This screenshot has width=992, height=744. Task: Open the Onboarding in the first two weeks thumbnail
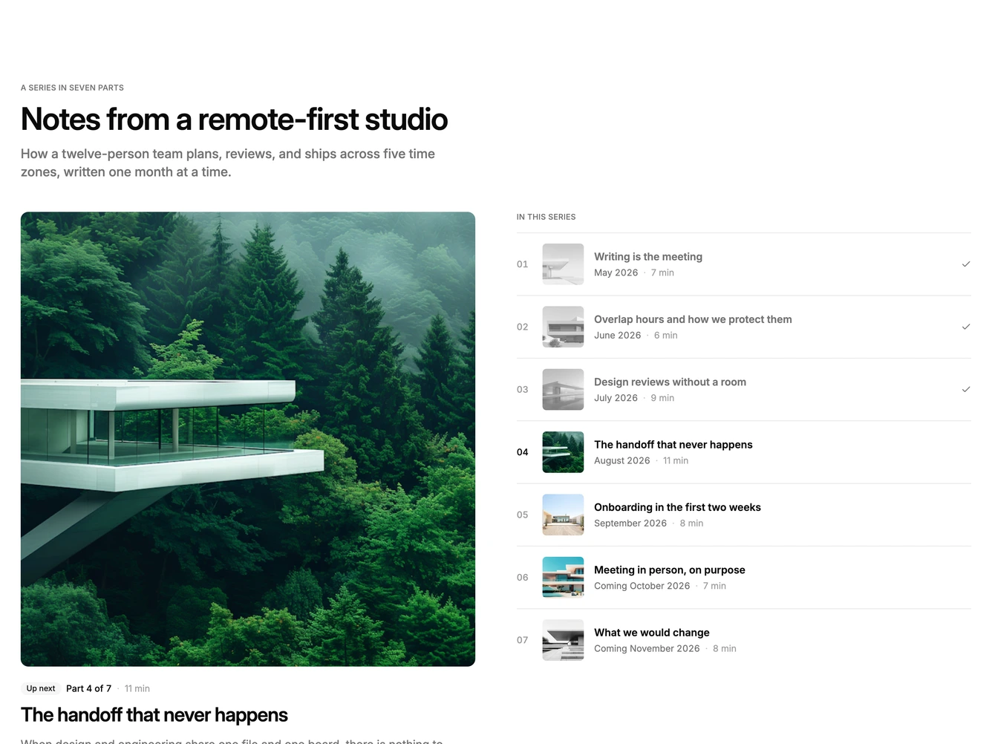point(563,515)
